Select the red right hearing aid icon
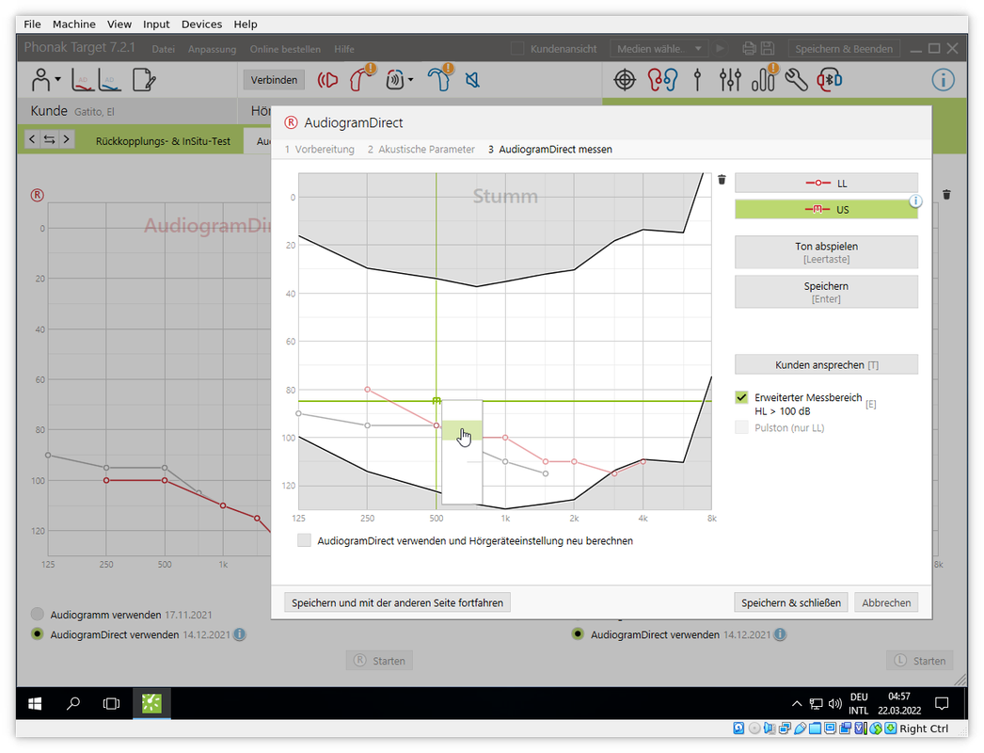Screen dimensions: 984x753 coord(360,79)
